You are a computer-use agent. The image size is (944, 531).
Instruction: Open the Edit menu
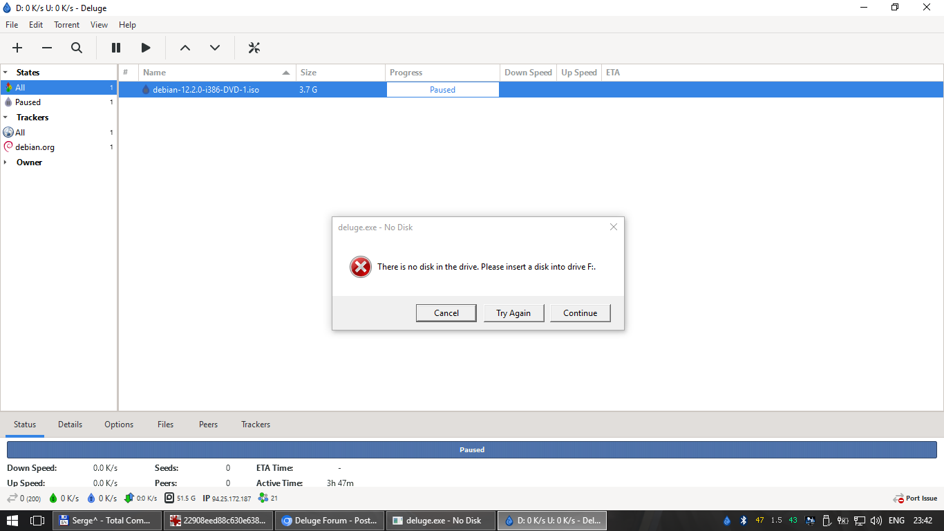click(36, 24)
